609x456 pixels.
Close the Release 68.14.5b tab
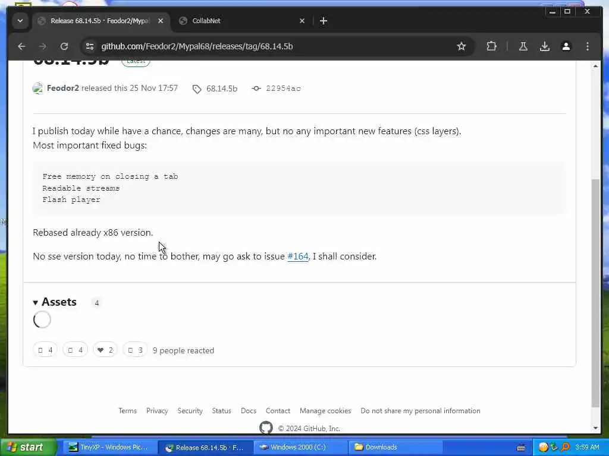161,21
